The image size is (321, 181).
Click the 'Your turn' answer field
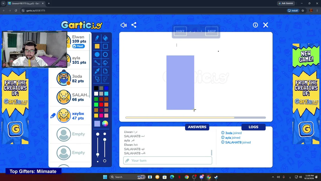pos(168,160)
